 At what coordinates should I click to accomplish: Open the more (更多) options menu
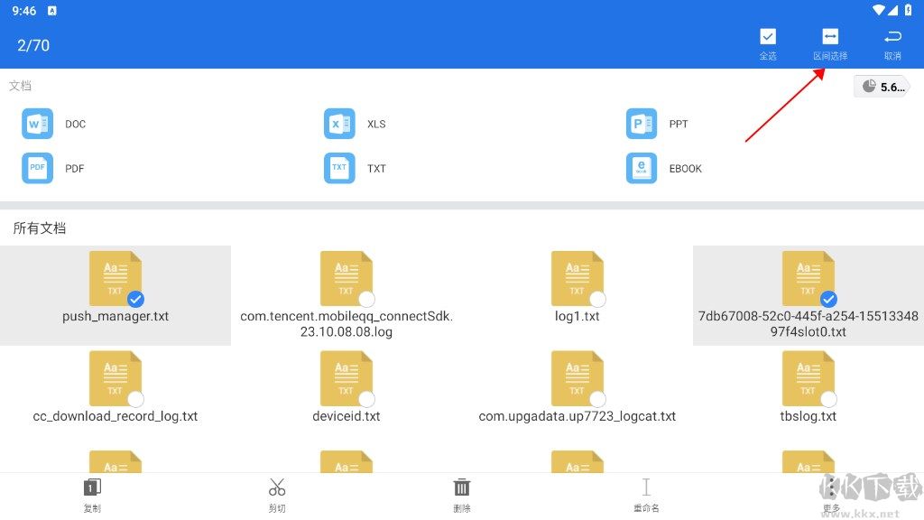pyautogui.click(x=831, y=492)
